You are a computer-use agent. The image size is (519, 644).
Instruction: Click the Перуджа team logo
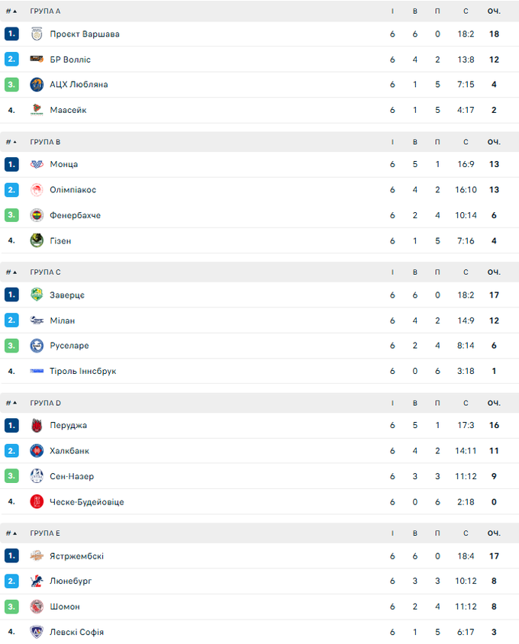[x=37, y=425]
